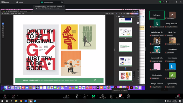Click Leave room button
183x103 pixels.
(x=178, y=96)
